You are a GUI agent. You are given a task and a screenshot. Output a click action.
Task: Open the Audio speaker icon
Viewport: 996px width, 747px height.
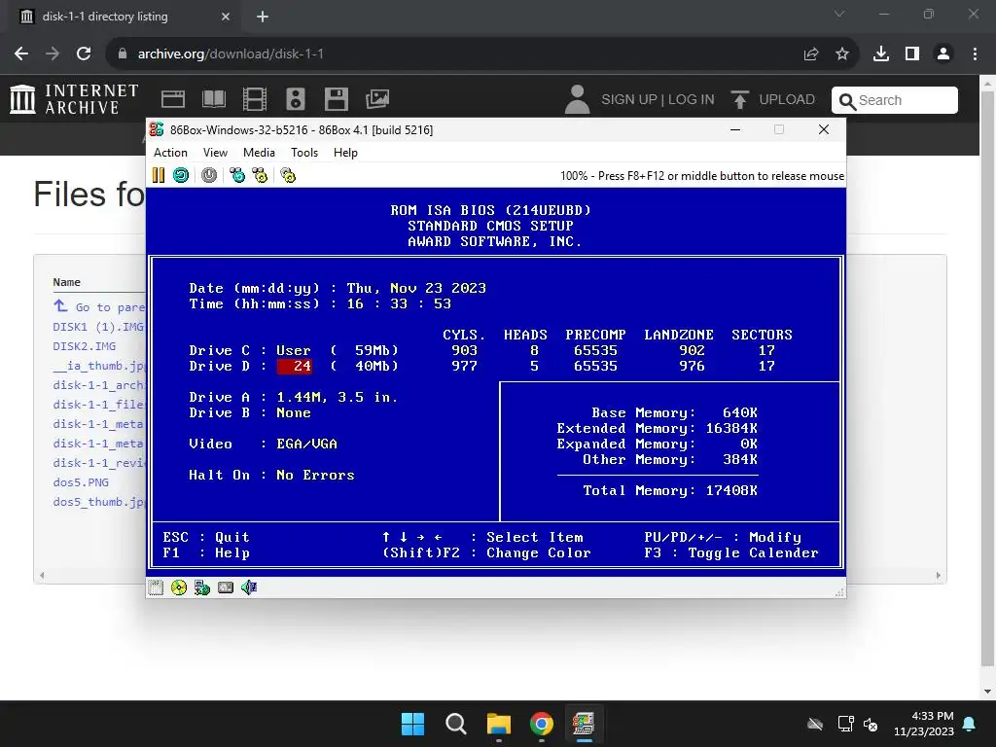[x=296, y=99]
